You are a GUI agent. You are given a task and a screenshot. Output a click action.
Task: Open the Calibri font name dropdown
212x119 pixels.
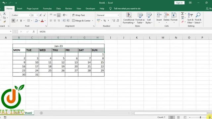coord(29,15)
